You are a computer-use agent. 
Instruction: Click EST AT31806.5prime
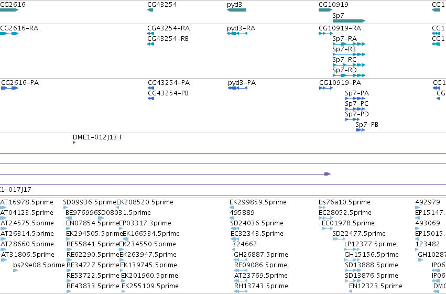pyautogui.click(x=28, y=255)
